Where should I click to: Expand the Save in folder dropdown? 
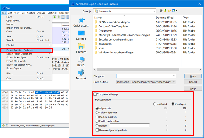[154, 11]
